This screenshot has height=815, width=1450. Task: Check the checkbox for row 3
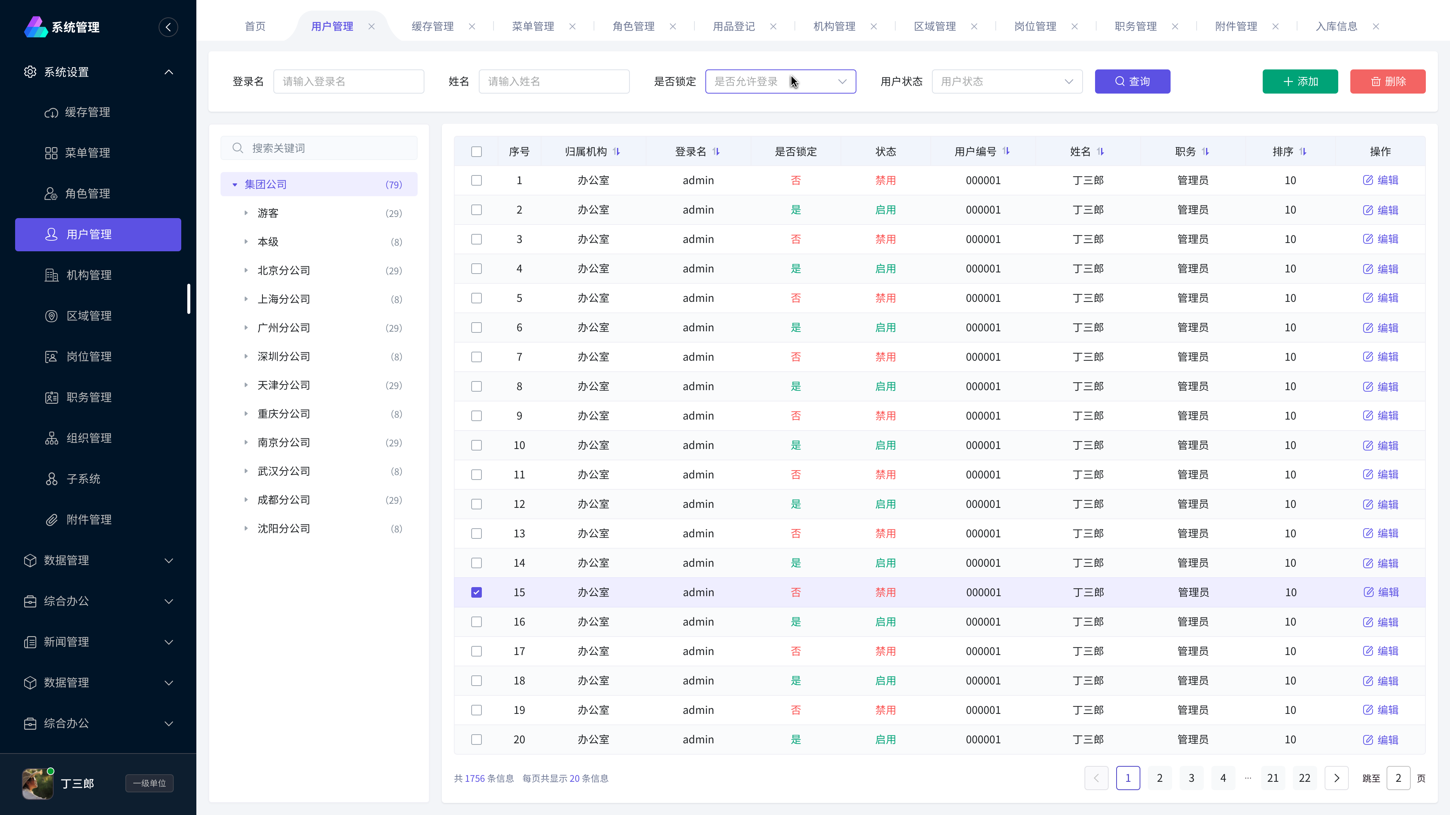click(x=476, y=239)
